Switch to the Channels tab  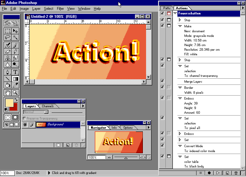point(48,106)
